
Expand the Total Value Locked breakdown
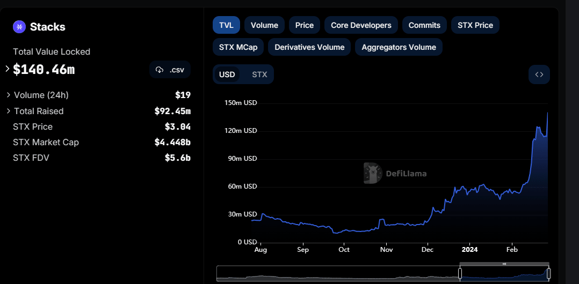pos(8,69)
